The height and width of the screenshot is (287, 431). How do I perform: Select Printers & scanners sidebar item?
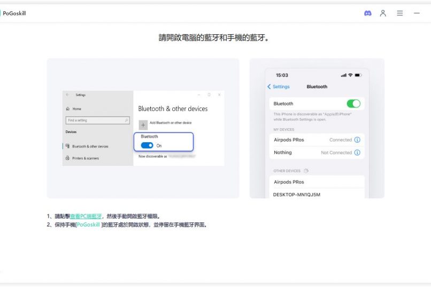click(x=85, y=158)
